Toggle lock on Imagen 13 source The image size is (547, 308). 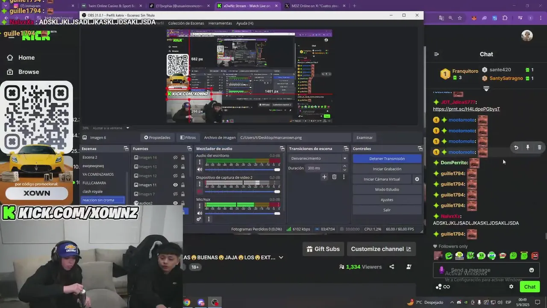click(x=183, y=166)
